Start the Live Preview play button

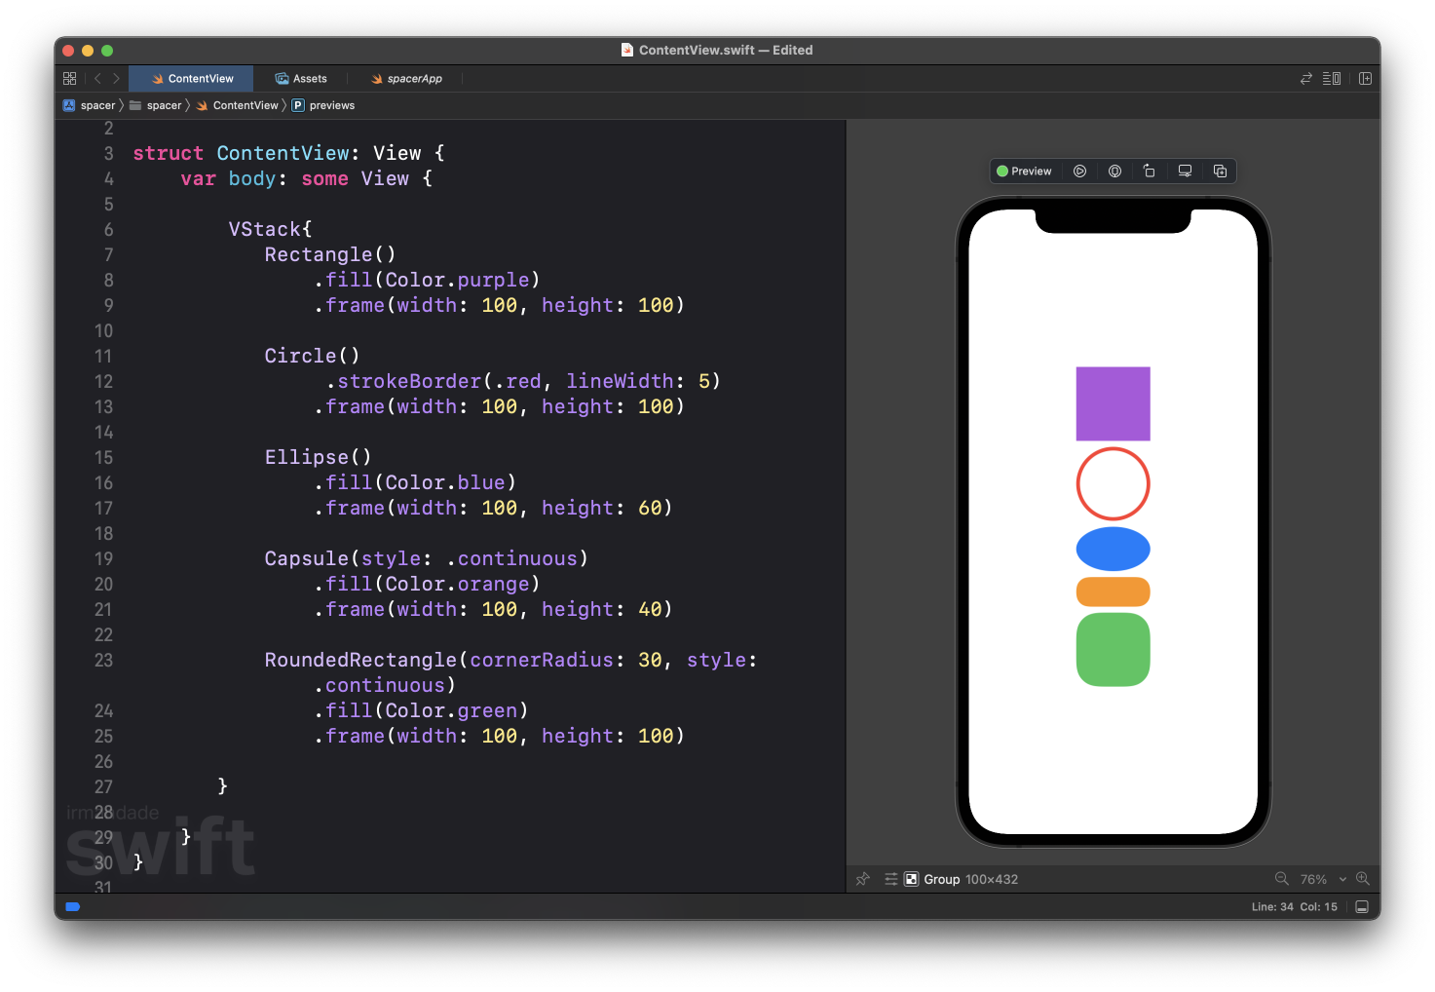click(x=1079, y=172)
